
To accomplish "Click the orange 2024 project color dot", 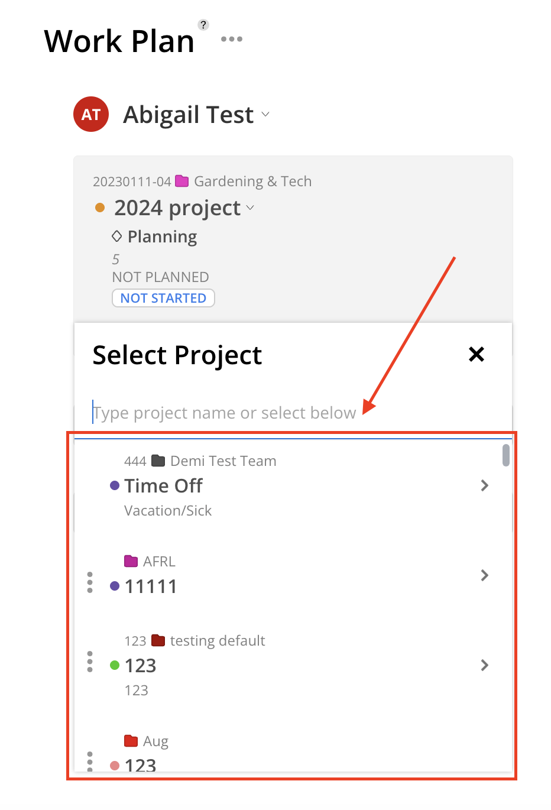I will (100, 208).
